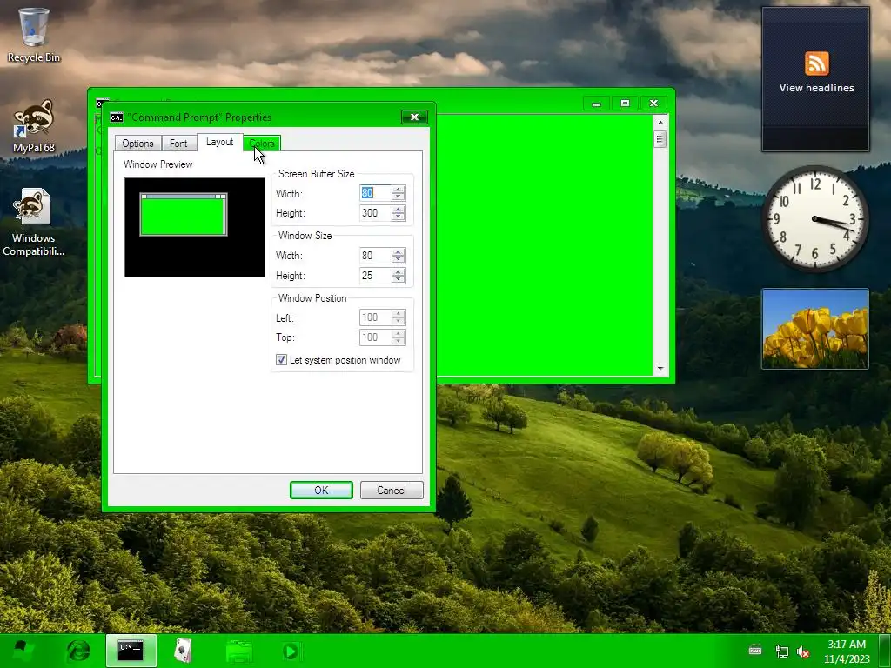
Task: Open the Solitaire cards taskbar icon
Action: tap(183, 651)
